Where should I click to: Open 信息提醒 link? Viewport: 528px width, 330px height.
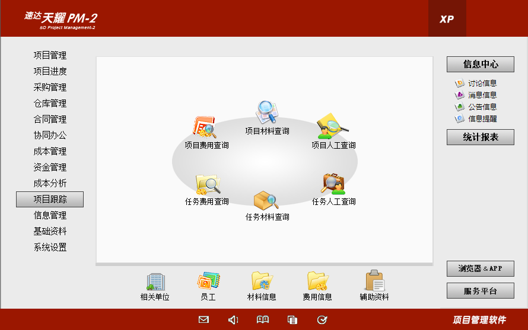[x=482, y=118]
